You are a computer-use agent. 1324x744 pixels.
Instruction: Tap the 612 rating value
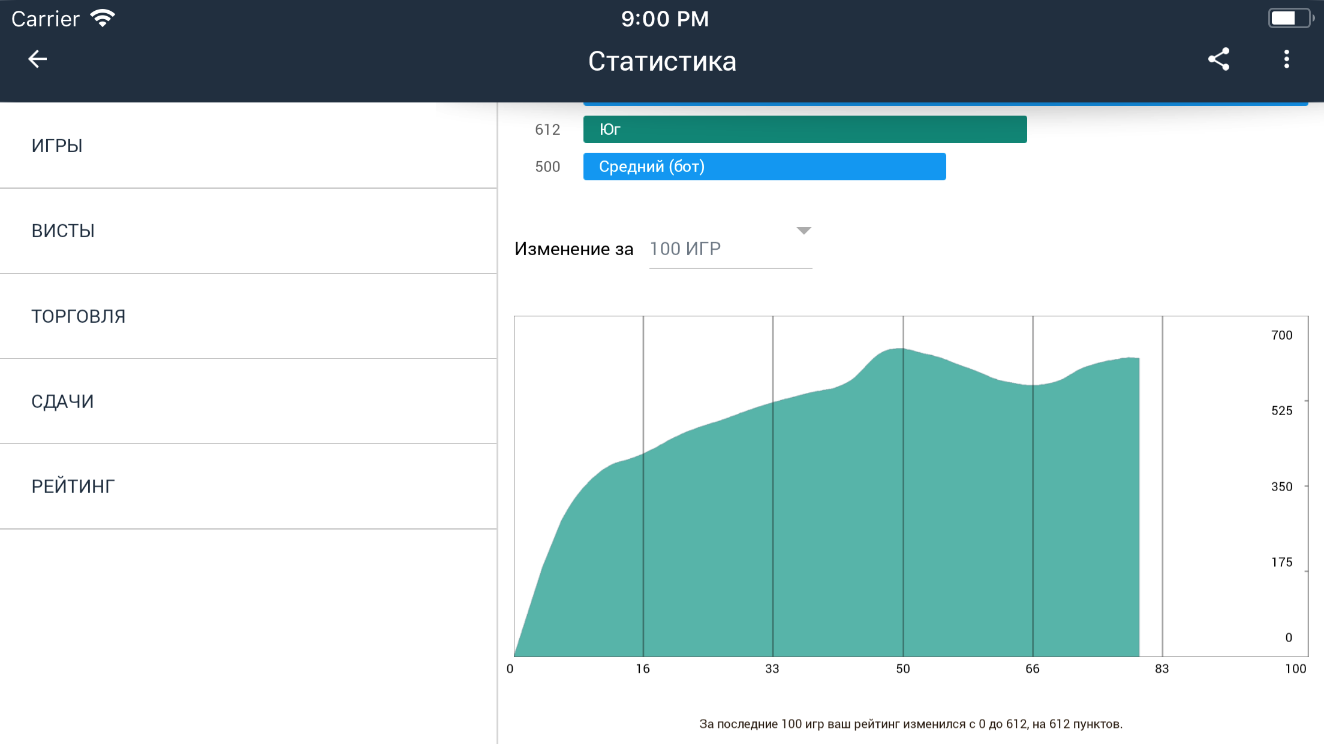pos(547,129)
